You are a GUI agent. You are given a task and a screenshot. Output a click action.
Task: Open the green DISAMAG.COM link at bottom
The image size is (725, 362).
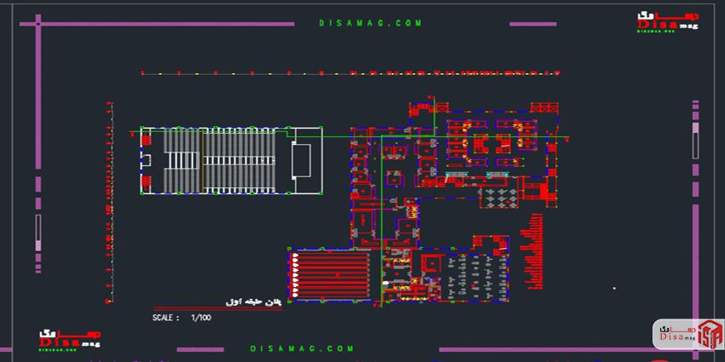(x=302, y=348)
